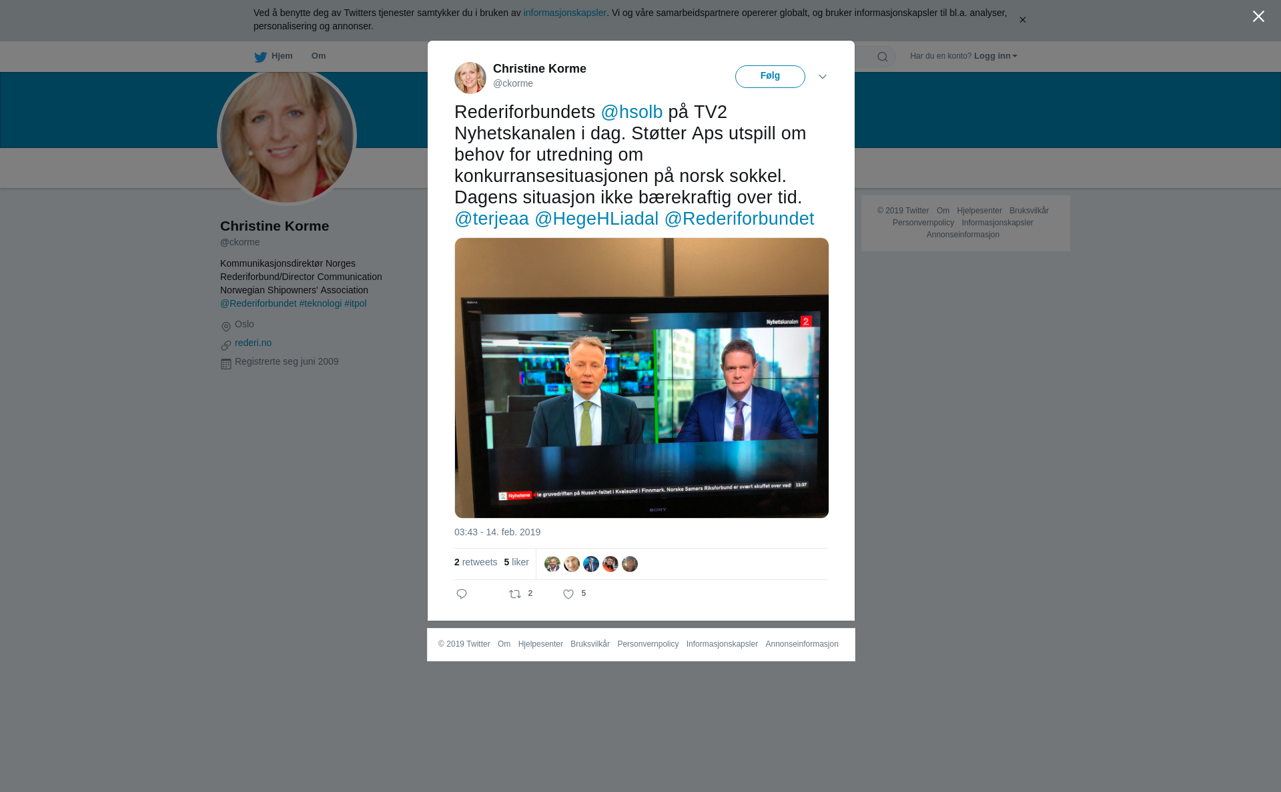Retweet using the retweet arrows icon
This screenshot has height=792, width=1281.
pyautogui.click(x=515, y=594)
